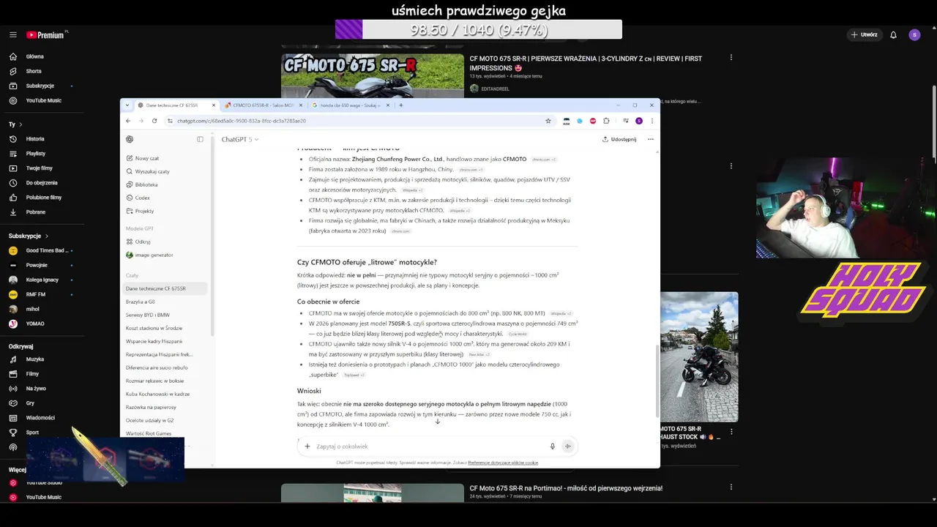Click the YouTube Utwórz create button
937x527 pixels.
pyautogui.click(x=864, y=34)
